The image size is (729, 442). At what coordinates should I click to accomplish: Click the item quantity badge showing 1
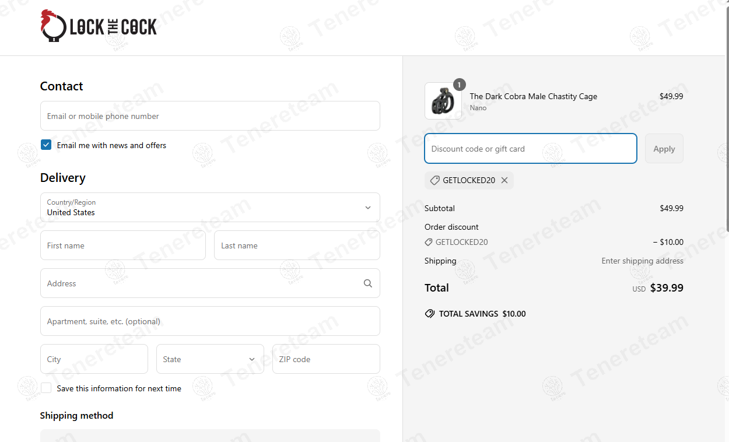pos(459,85)
